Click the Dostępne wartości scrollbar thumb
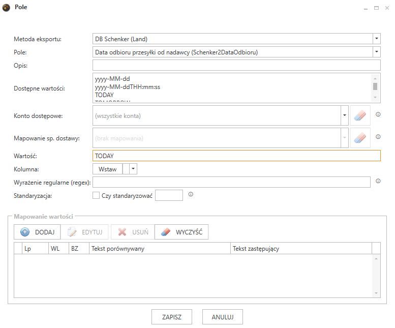395x328 pixels. point(375,86)
